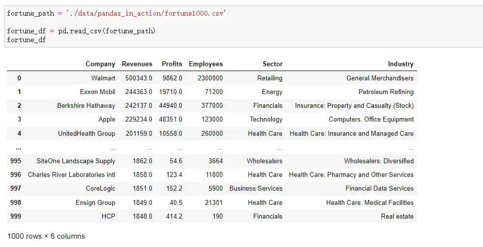This screenshot has width=483, height=247.
Task: Select Charles River Laboratories Intl cell
Action: point(71,174)
